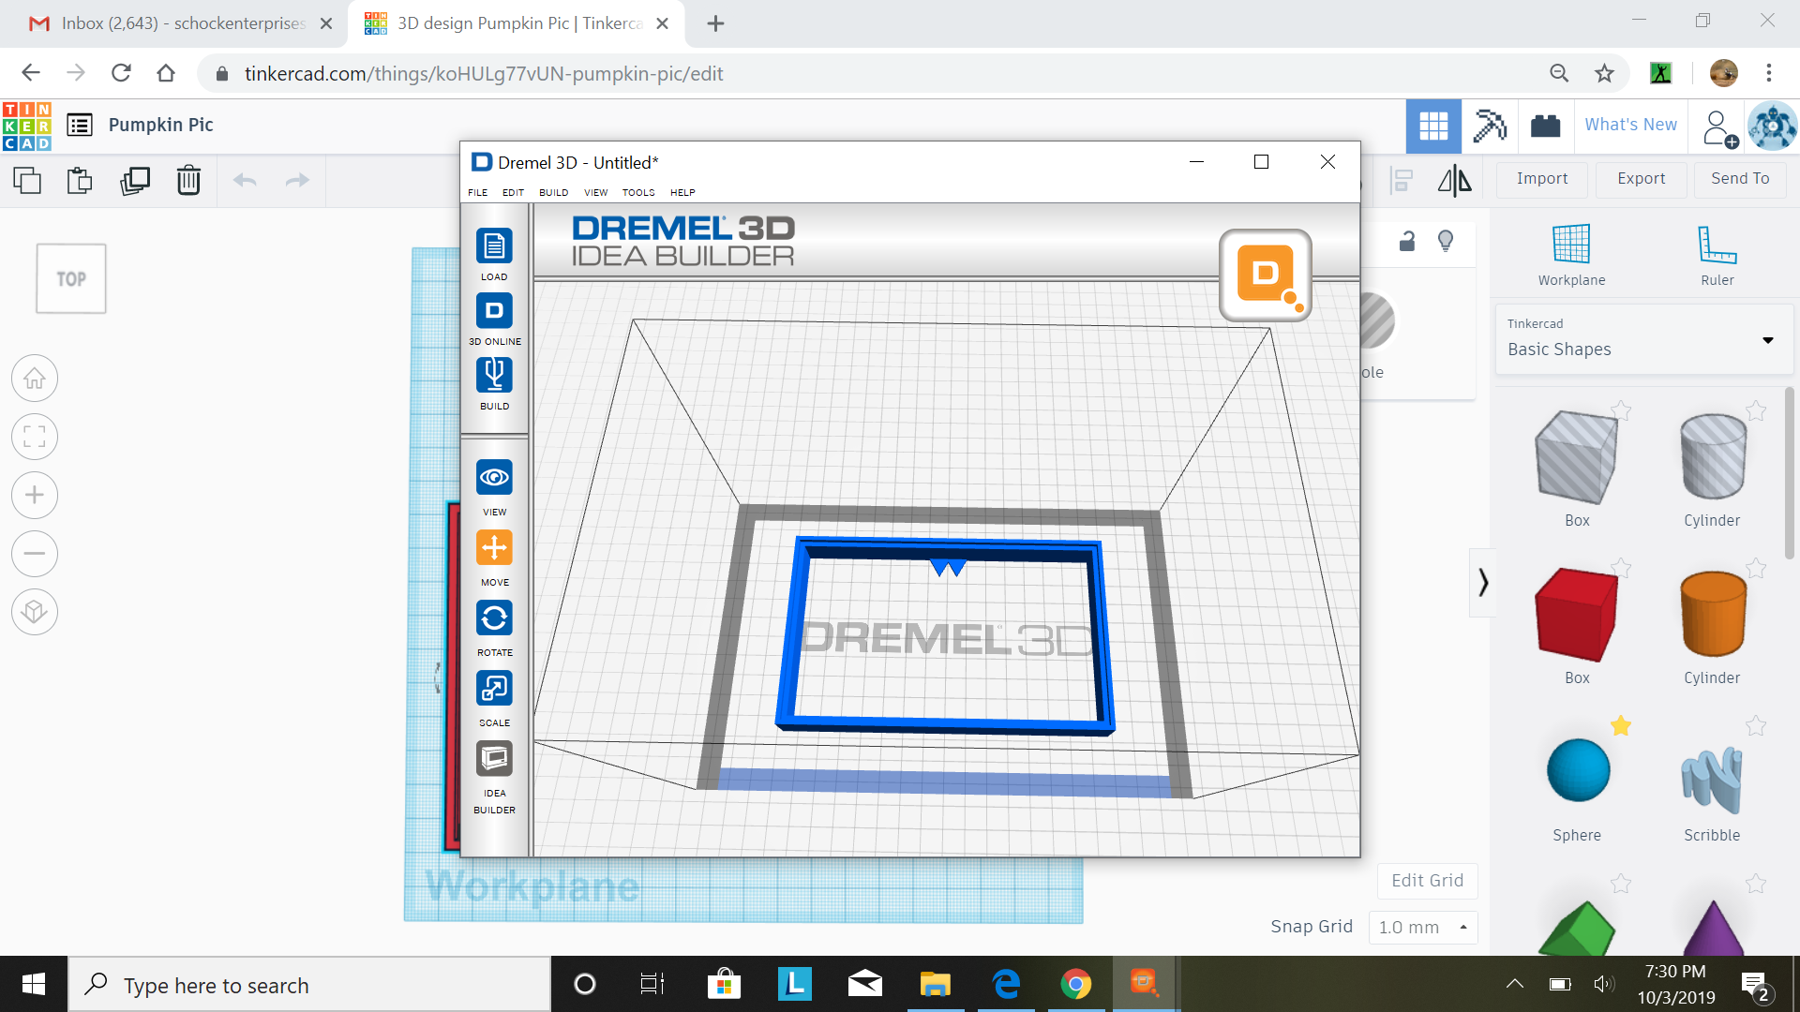This screenshot has width=1800, height=1012.
Task: Switch to the Gmail Inbox tab
Action: tap(169, 23)
